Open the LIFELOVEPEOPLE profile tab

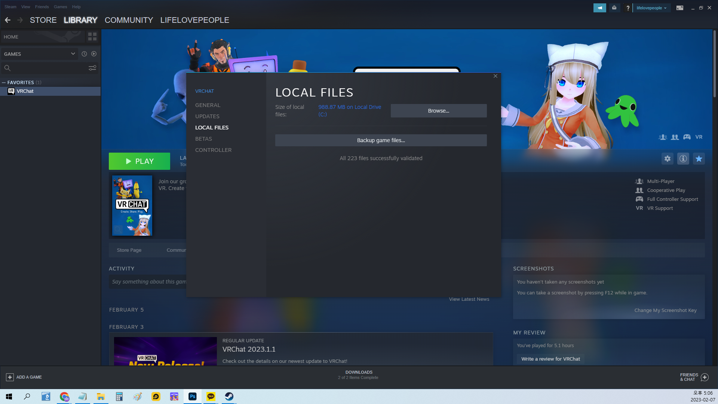[195, 20]
